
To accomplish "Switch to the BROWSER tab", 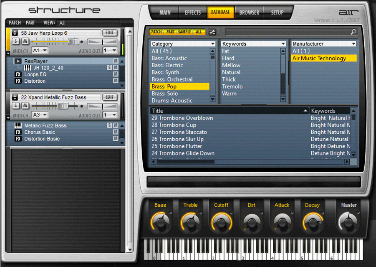I will tap(249, 12).
